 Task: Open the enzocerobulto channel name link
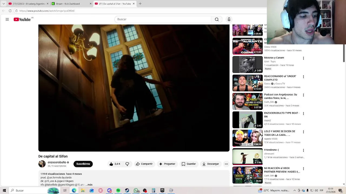pos(57,162)
